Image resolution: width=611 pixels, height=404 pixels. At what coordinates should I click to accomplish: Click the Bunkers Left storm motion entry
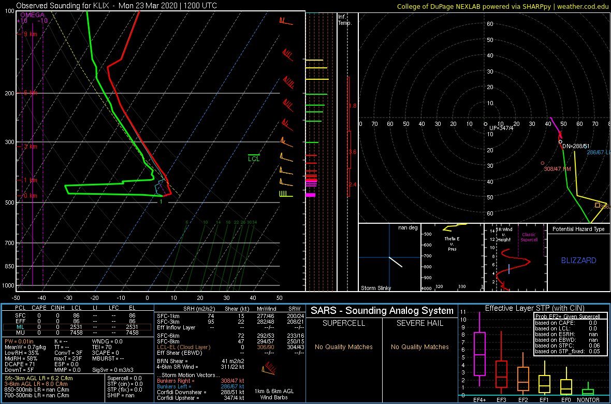[200, 386]
